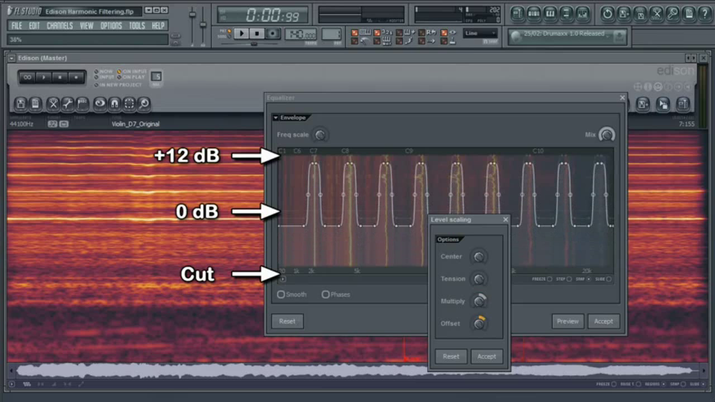
Task: Open the VIEW menu
Action: tap(87, 26)
